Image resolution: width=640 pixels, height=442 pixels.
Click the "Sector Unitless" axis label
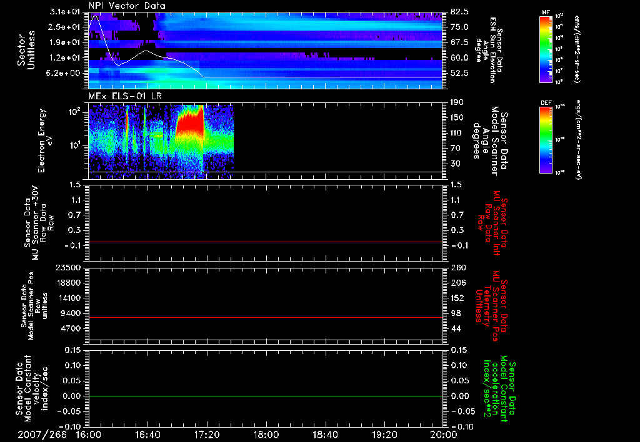pos(26,50)
